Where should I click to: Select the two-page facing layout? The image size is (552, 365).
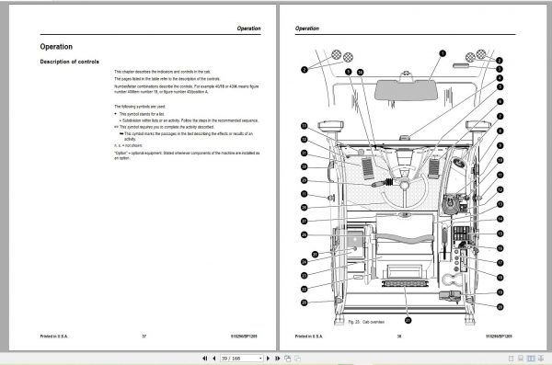tap(531, 359)
